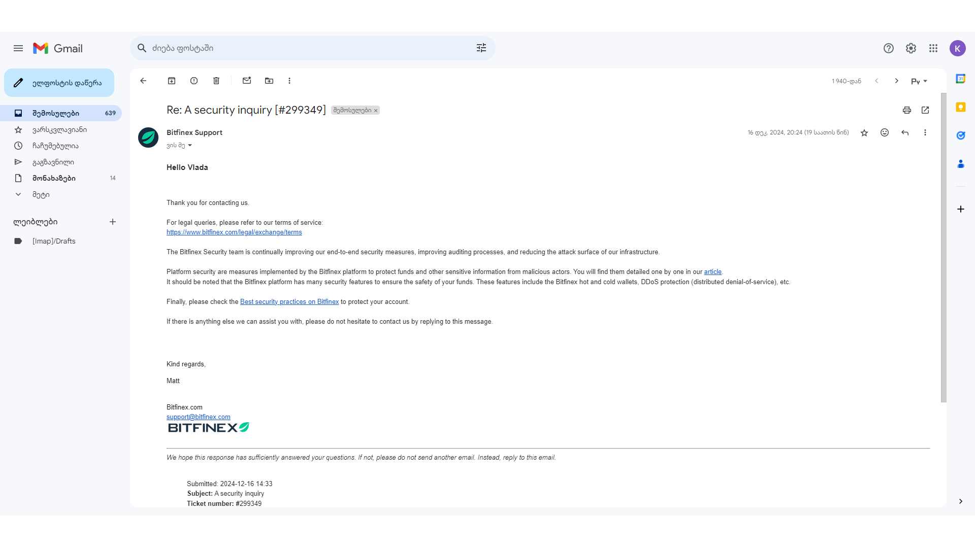This screenshot has width=975, height=548.
Task: Click the search magnifier icon
Action: tap(142, 48)
